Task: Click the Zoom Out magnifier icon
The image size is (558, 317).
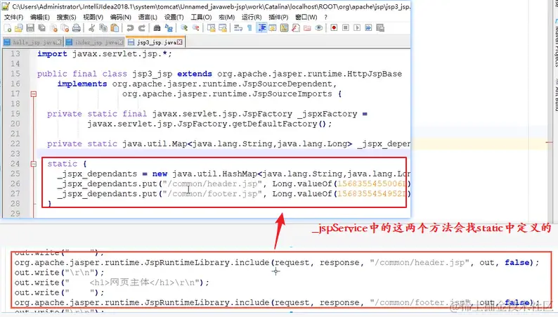Action: (x=196, y=27)
